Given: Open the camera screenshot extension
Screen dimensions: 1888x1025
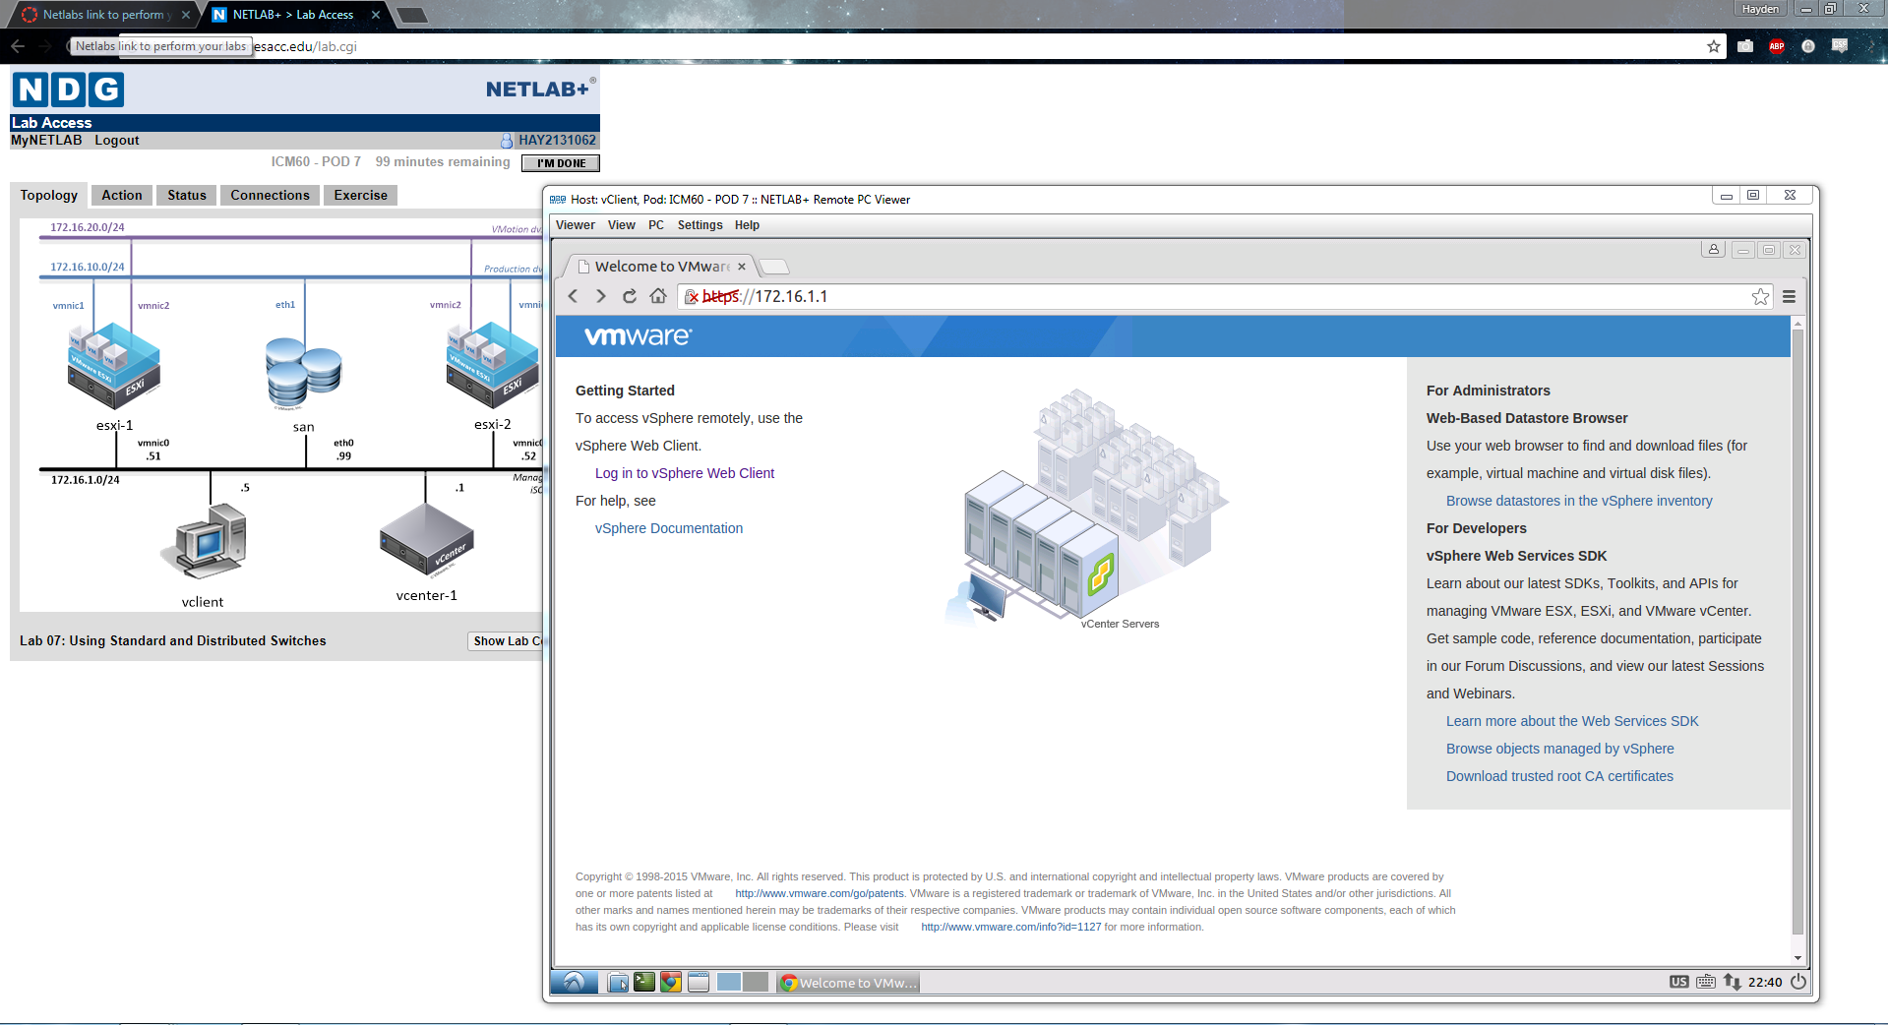Looking at the screenshot, I should tap(1745, 46).
